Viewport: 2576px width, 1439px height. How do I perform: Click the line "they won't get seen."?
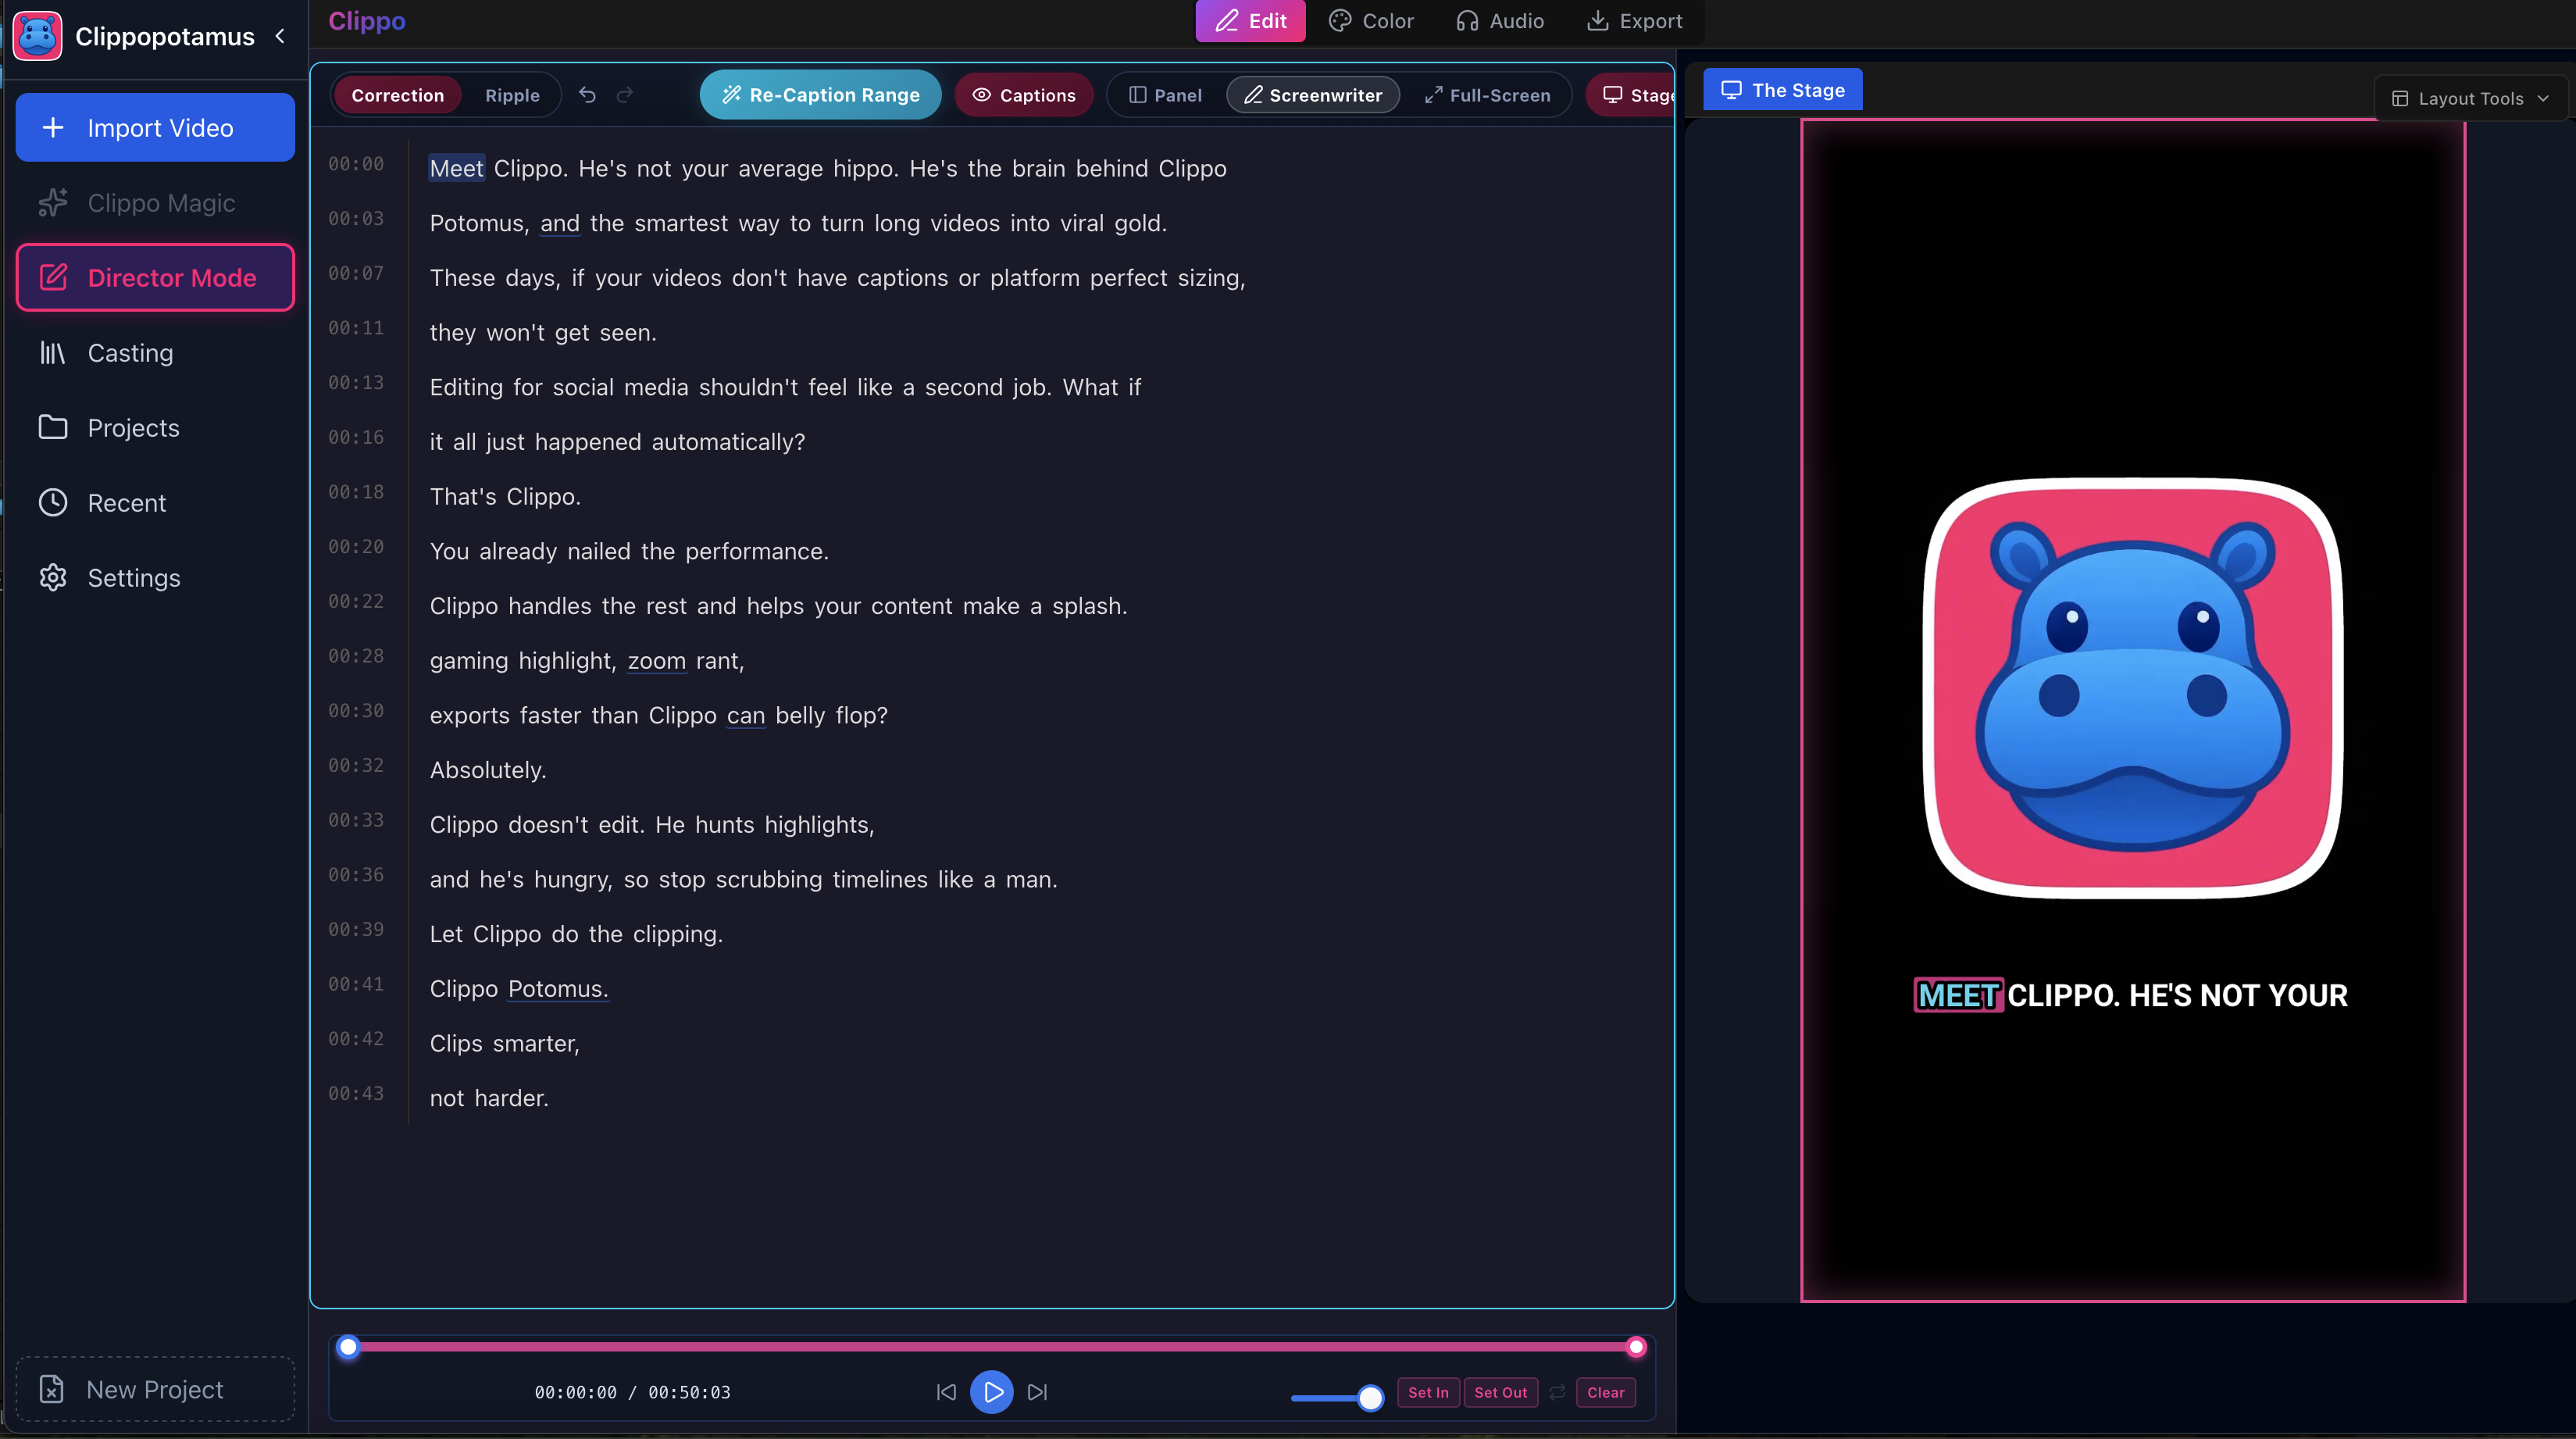point(543,333)
